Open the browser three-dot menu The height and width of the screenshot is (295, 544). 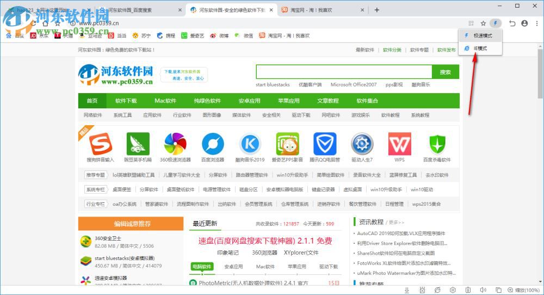click(537, 23)
